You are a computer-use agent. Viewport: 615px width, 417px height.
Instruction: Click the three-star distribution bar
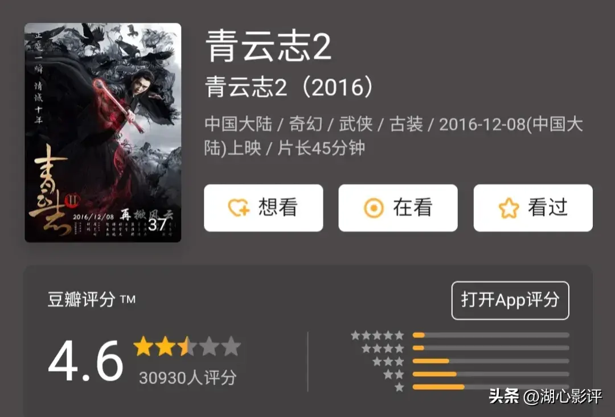click(x=491, y=361)
